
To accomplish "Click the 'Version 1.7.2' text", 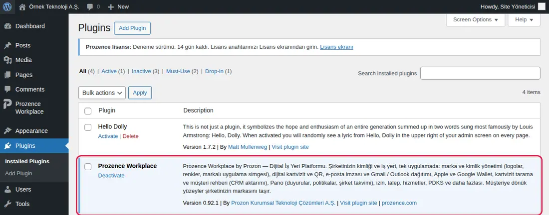I will [x=199, y=147].
